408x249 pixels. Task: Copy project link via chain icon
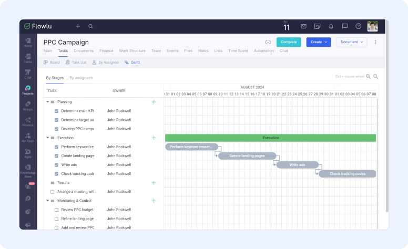coord(268,42)
